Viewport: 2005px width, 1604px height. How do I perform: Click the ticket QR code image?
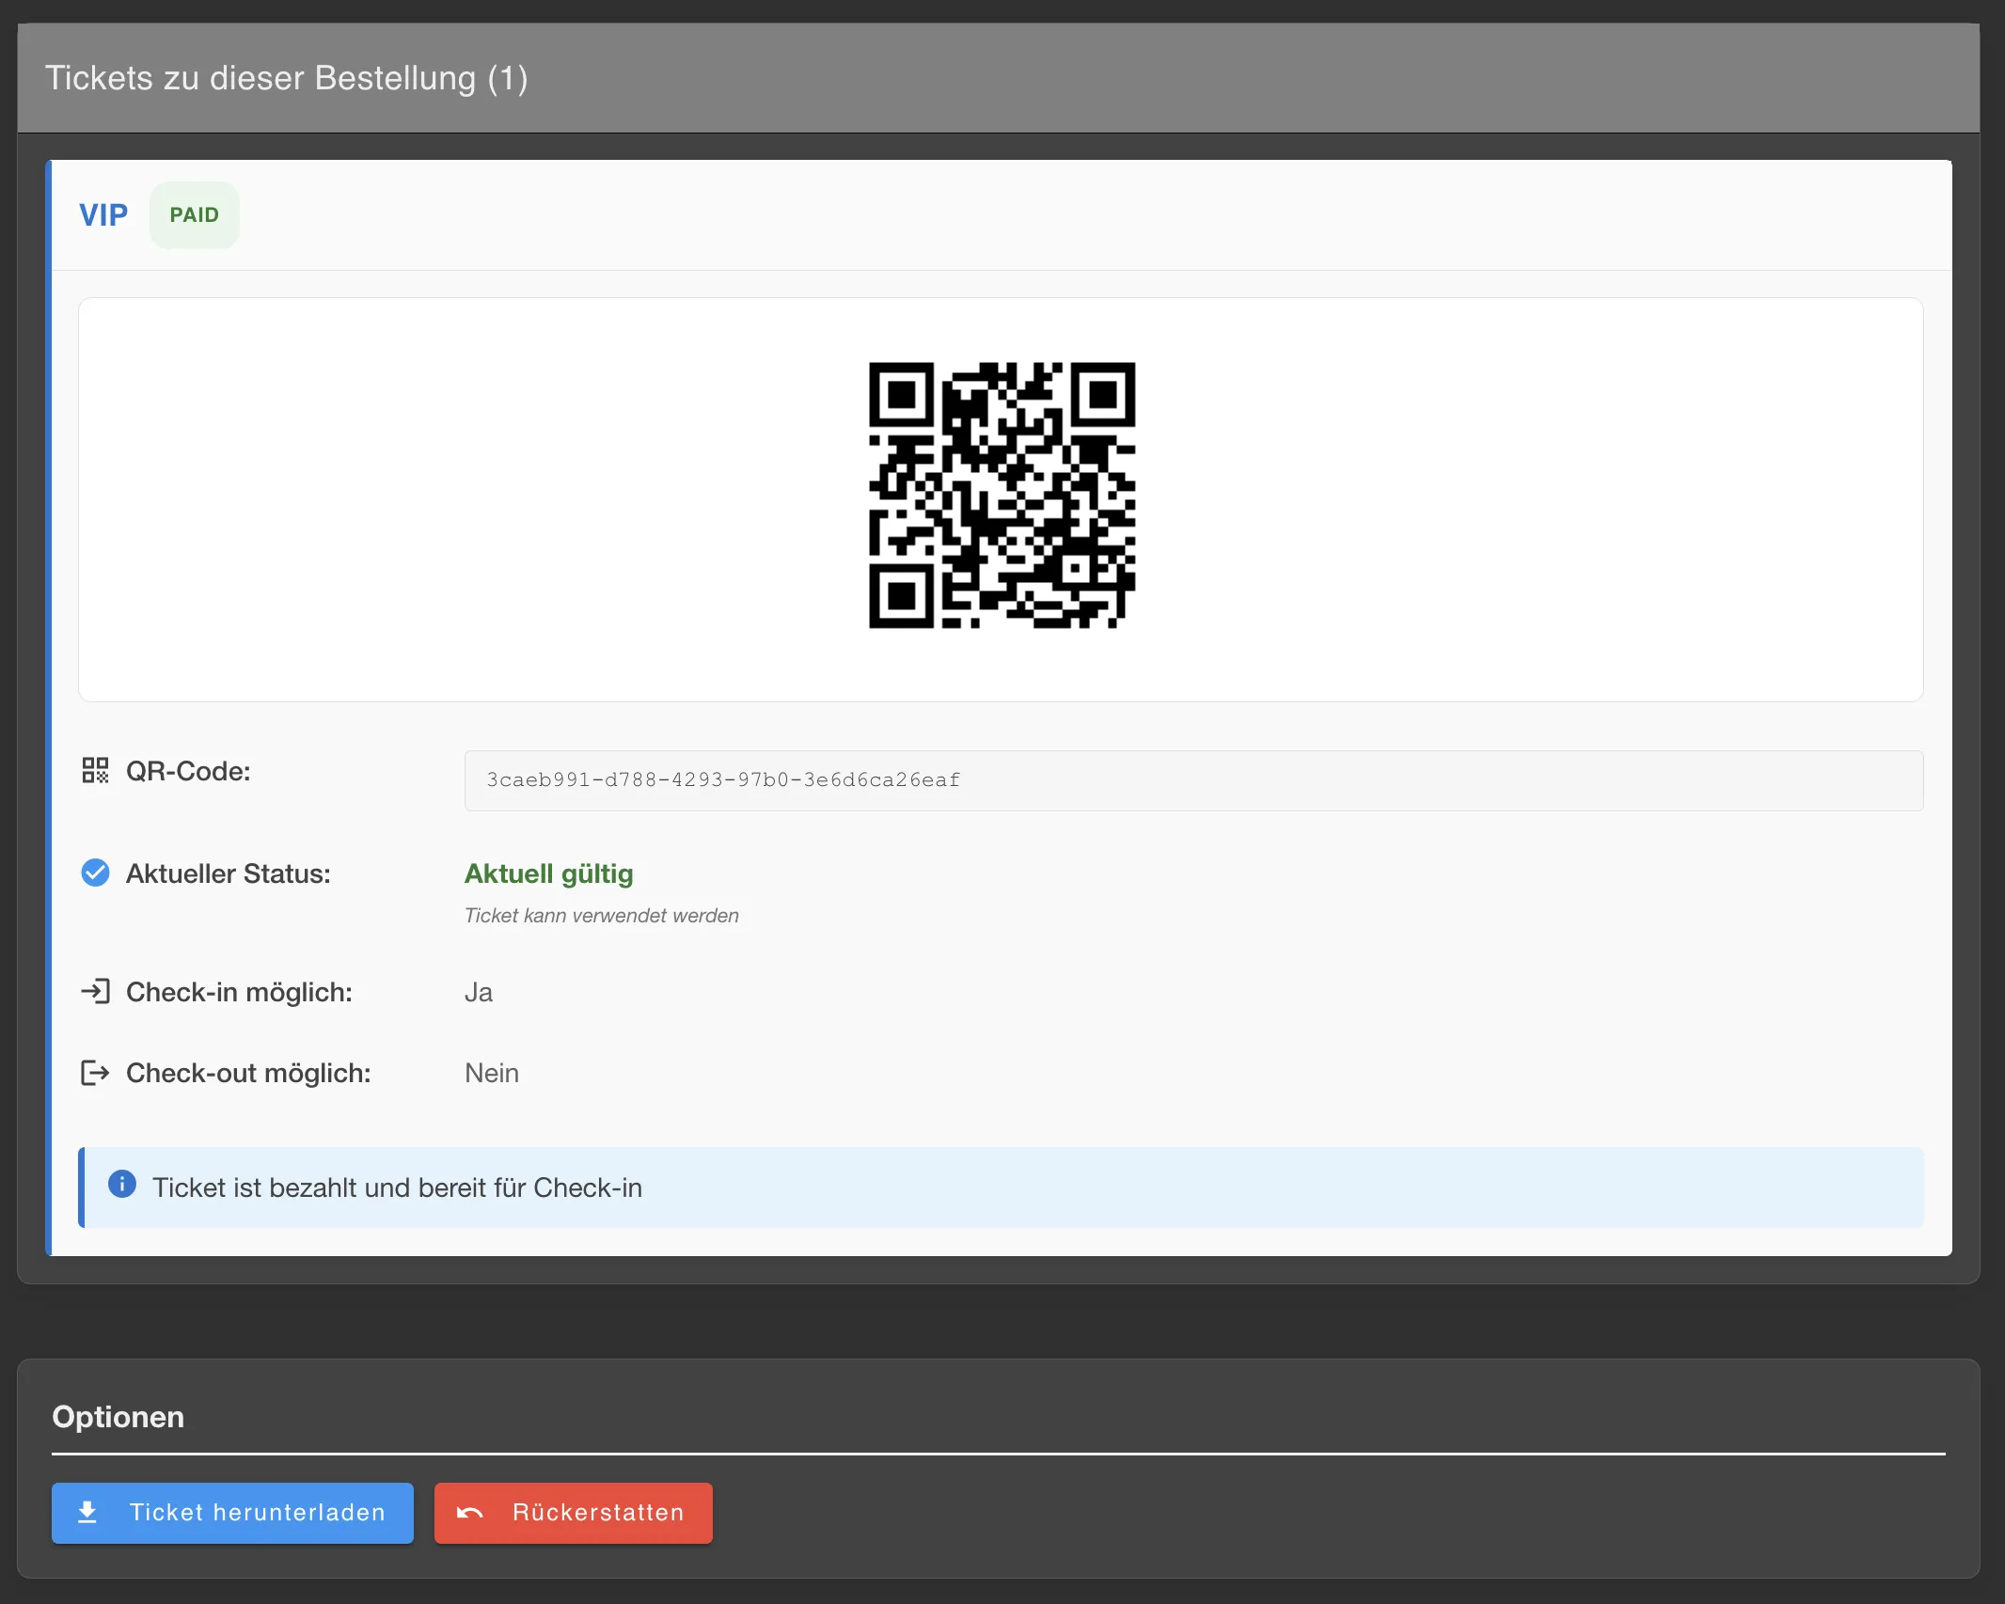[x=1002, y=495]
